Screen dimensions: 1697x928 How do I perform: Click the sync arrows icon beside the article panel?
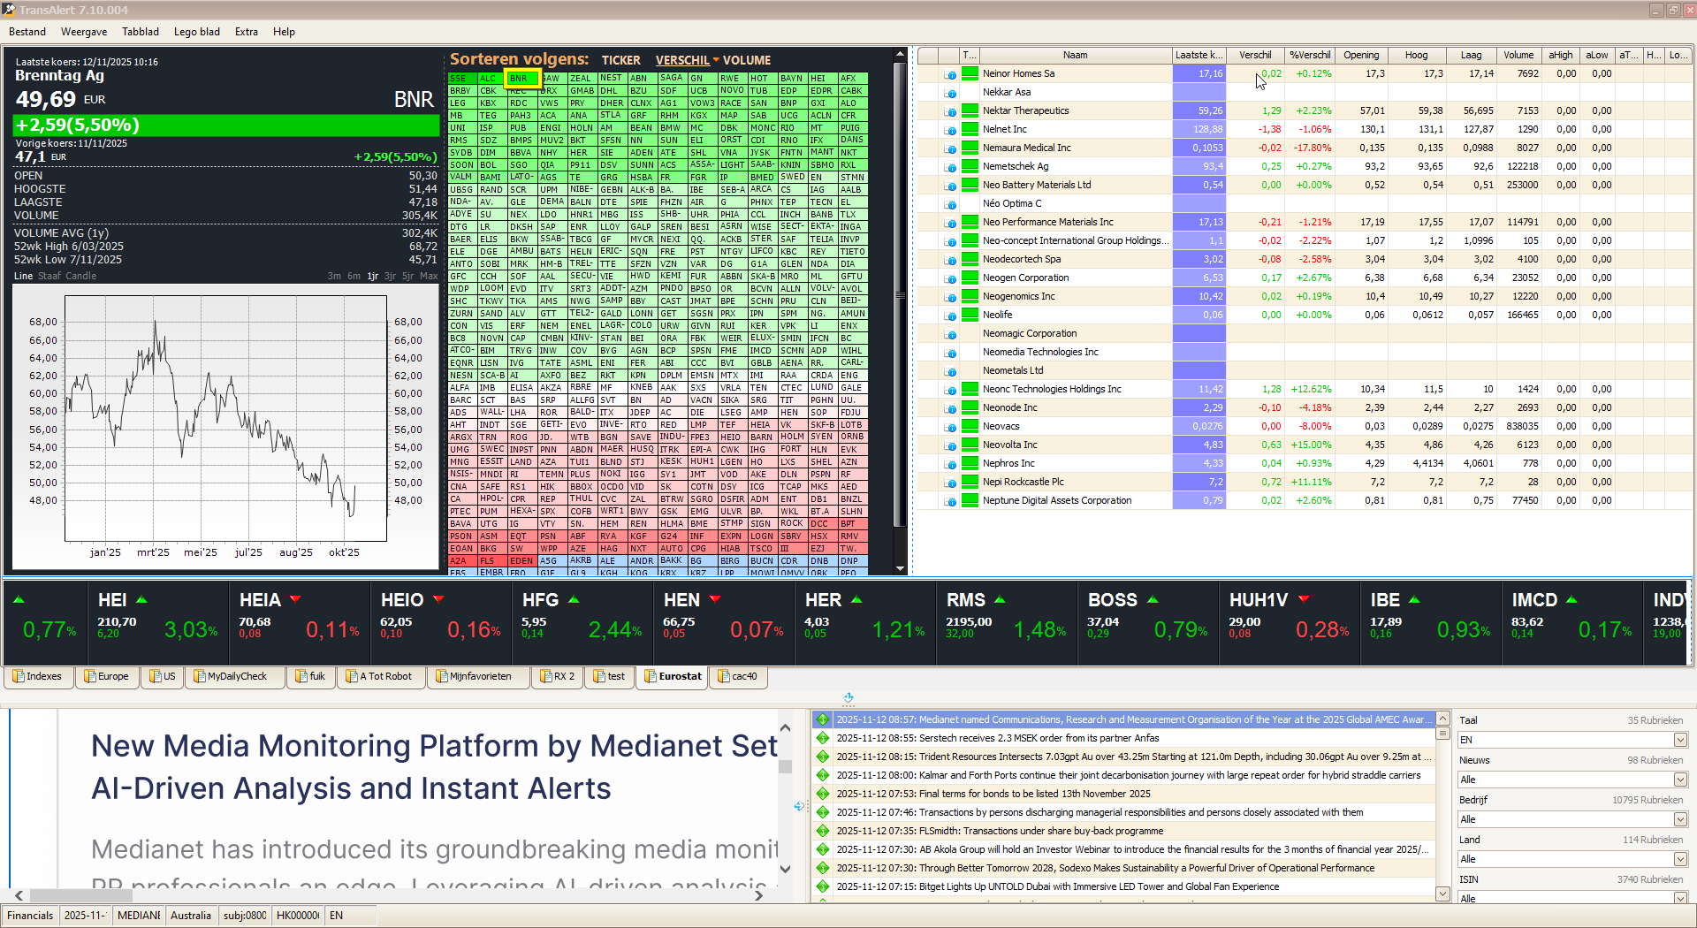(x=800, y=806)
